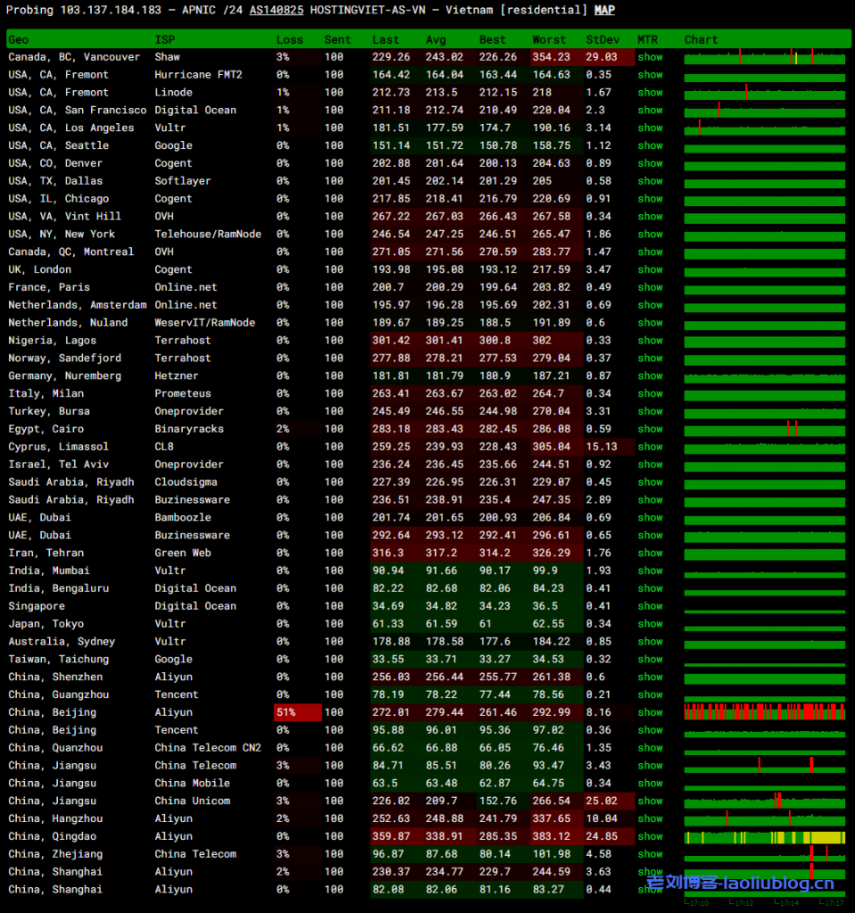Click the red-striped chart for Beijing Aliyun

point(764,712)
